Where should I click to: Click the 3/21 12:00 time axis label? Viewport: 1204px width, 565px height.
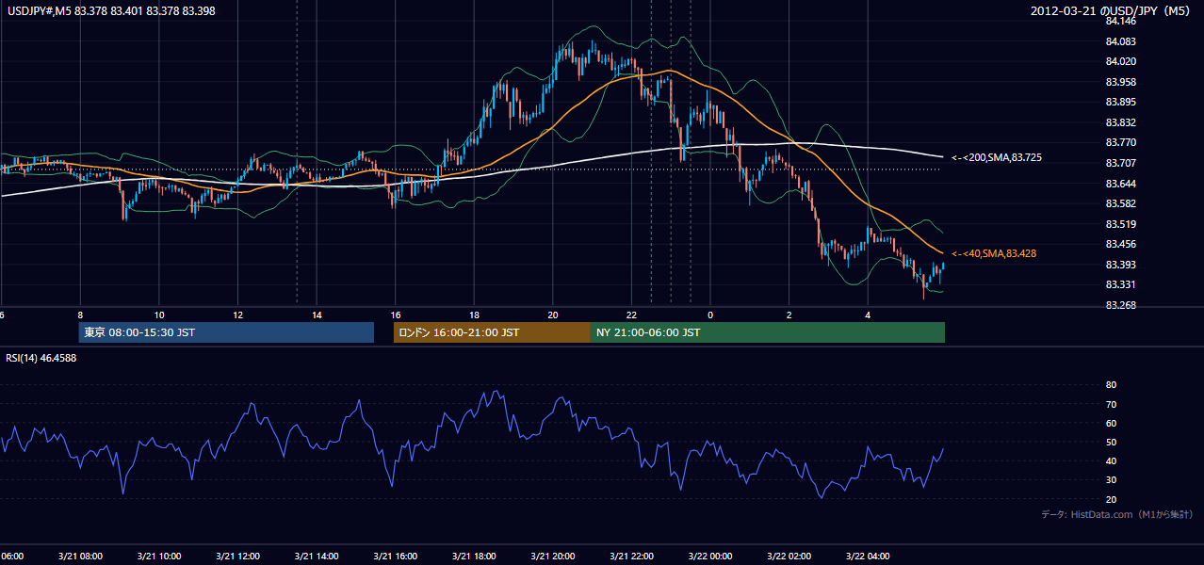[237, 556]
